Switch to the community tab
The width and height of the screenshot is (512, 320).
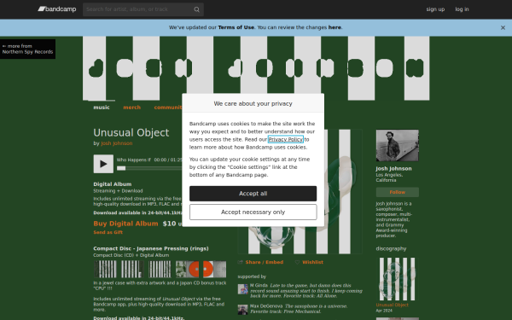168,108
